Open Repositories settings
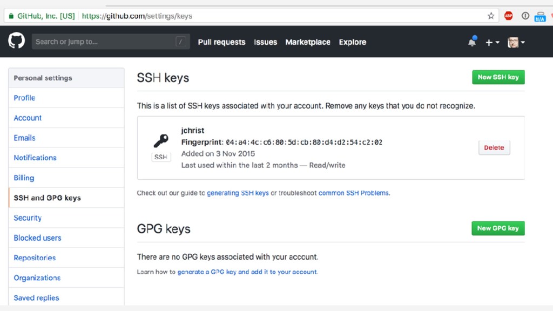Viewport: 553px width, 311px height. click(66, 258)
